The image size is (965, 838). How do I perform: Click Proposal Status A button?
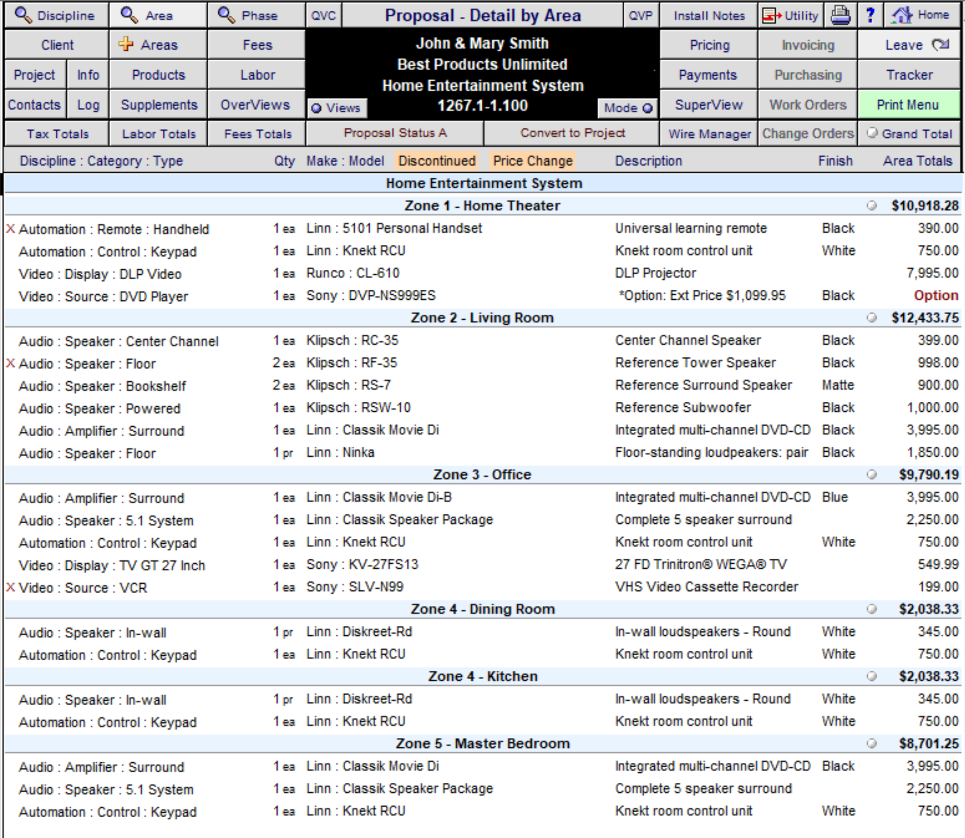coord(395,133)
